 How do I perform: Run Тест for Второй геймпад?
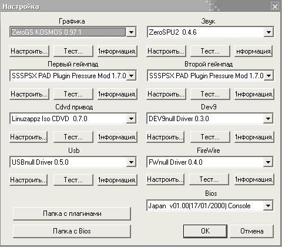pos(210,94)
